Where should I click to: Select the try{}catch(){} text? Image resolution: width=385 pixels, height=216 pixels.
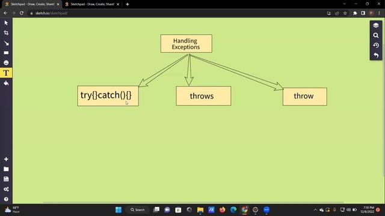106,95
